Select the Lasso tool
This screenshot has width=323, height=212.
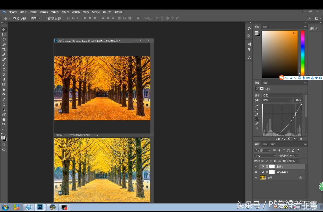(4, 39)
